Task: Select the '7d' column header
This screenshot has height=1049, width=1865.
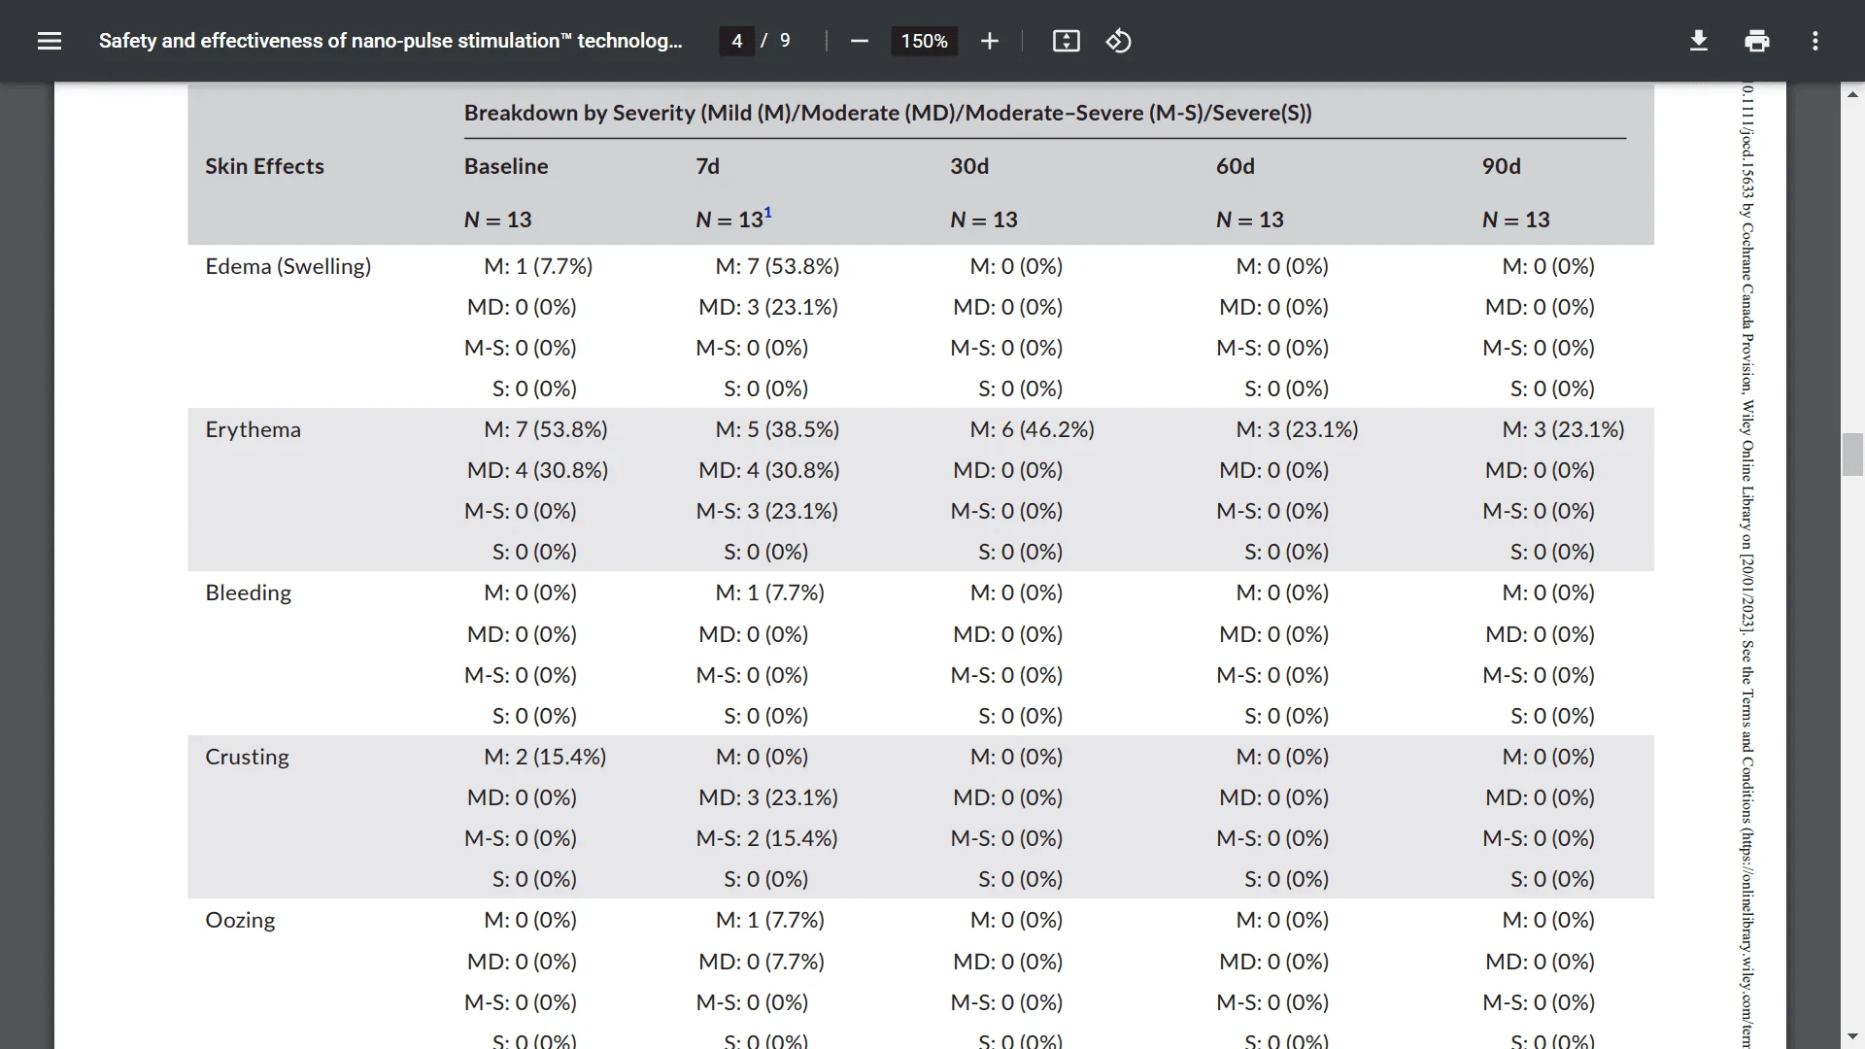Action: (707, 166)
